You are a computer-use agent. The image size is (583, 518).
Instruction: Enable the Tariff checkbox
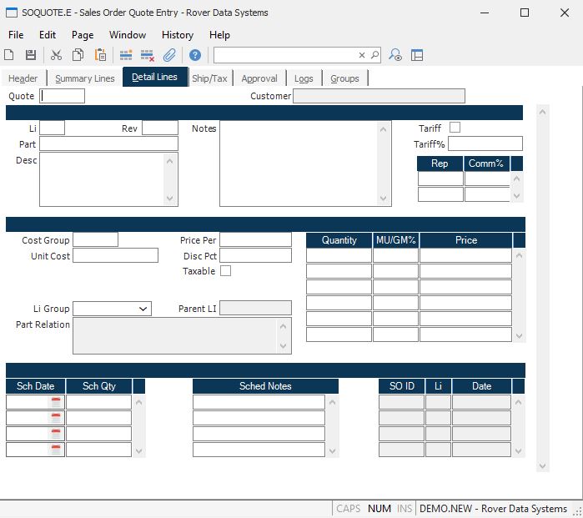455,128
